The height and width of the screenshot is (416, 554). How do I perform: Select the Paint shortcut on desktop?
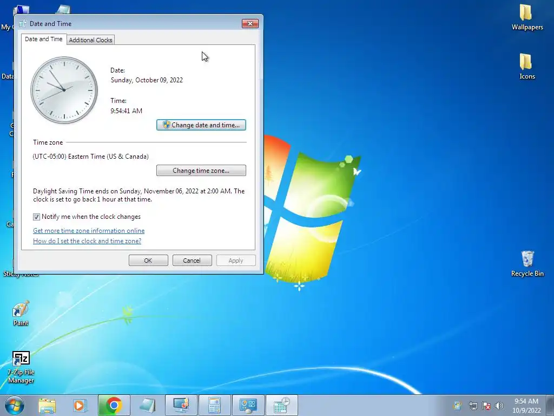[x=21, y=314]
